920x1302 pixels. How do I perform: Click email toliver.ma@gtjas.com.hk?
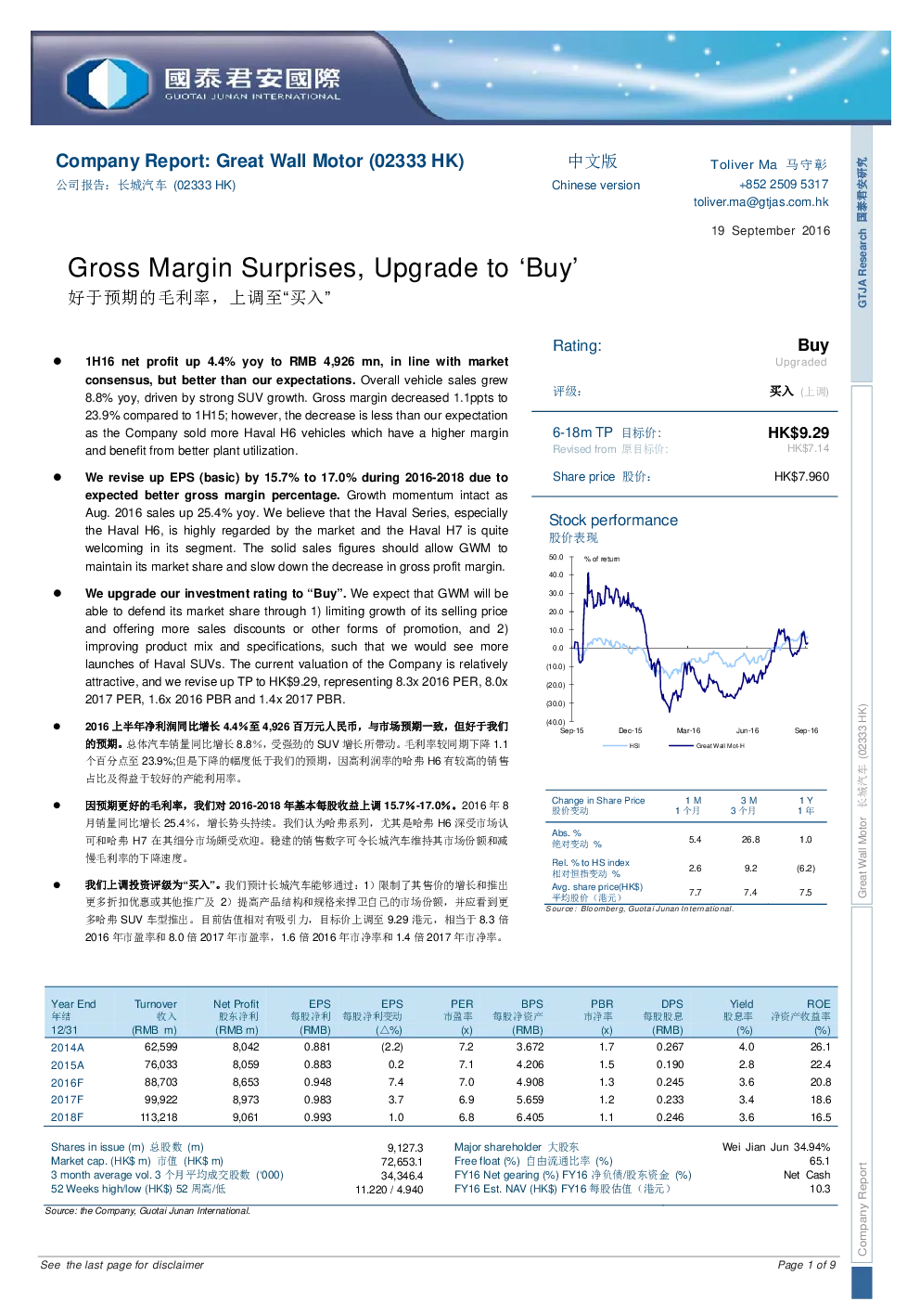760,202
